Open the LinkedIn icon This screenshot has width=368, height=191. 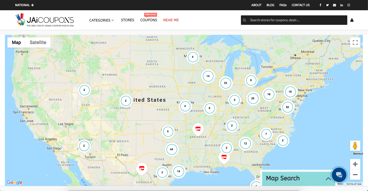341,5
